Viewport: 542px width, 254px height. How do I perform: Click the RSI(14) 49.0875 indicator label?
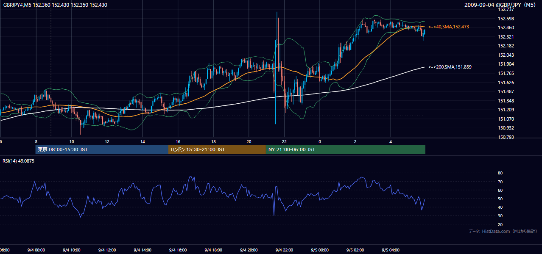coord(18,161)
